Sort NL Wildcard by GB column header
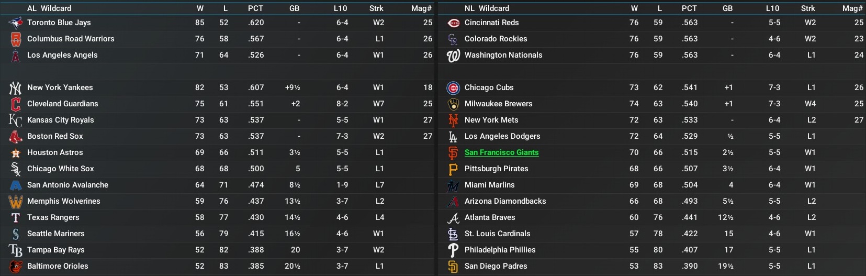This screenshot has height=276, width=866. pos(727,8)
